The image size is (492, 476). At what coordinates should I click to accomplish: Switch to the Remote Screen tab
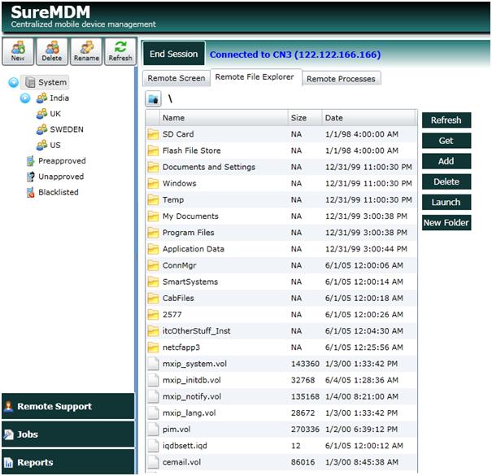pyautogui.click(x=176, y=78)
